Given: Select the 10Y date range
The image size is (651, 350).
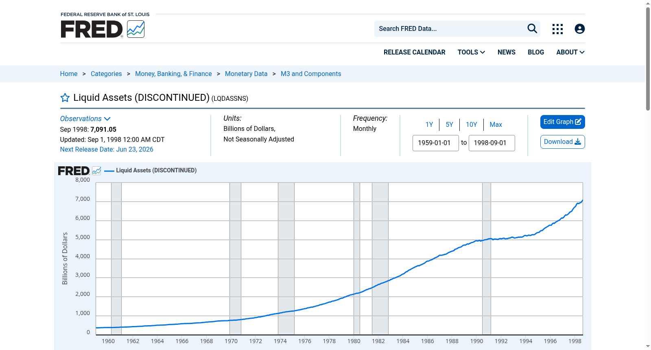Looking at the screenshot, I should [x=471, y=124].
